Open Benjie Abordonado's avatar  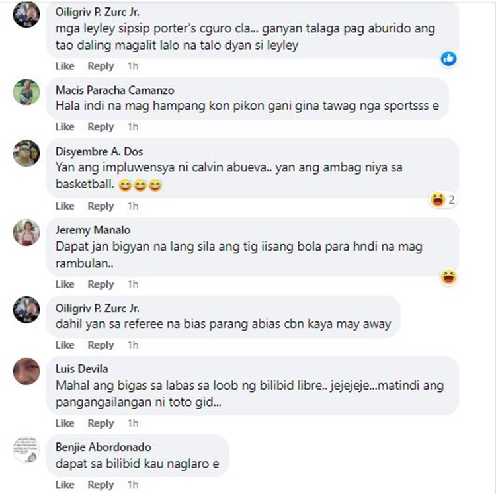[26, 450]
